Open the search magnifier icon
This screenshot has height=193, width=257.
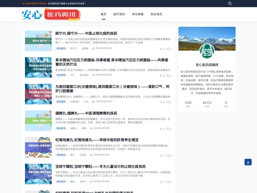tap(230, 4)
